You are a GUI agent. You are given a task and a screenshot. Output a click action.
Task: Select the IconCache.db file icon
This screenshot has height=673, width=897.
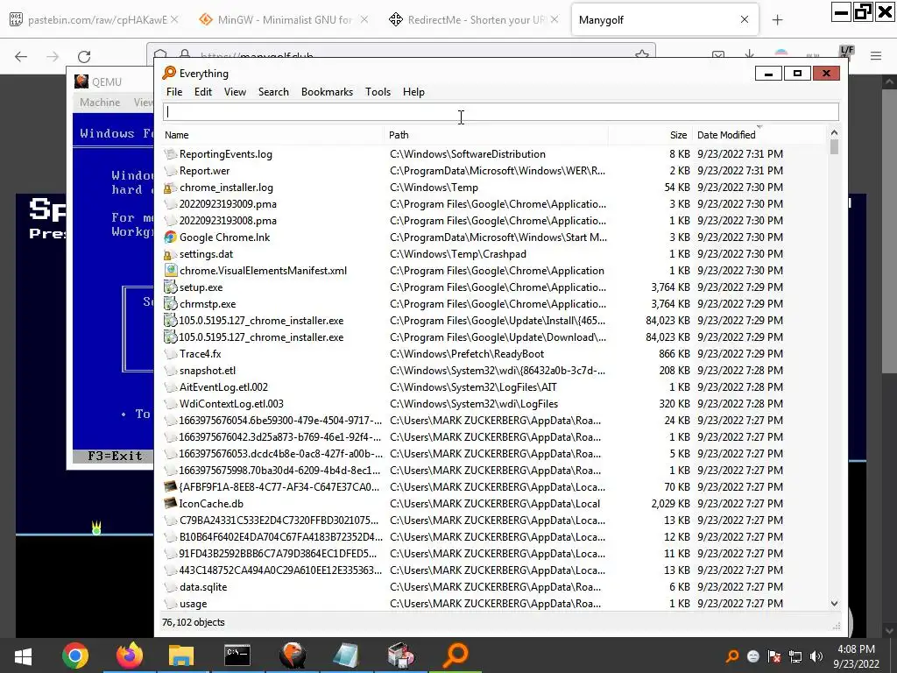[170, 504]
